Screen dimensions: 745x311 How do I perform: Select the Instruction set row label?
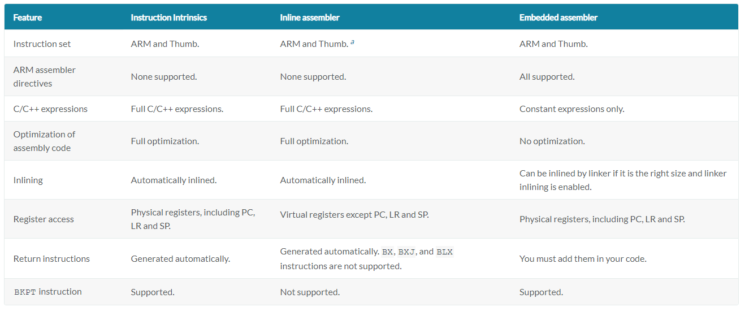coord(42,44)
